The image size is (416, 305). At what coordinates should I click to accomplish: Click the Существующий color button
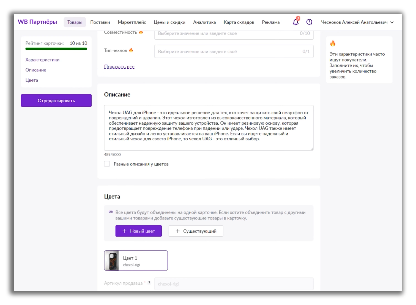point(196,231)
